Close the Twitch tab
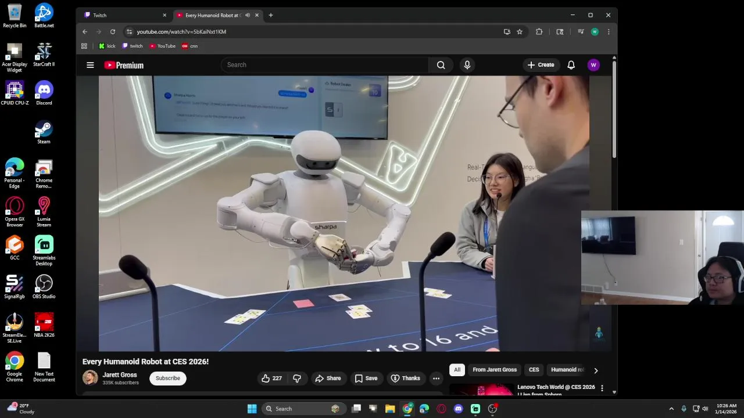 [164, 15]
